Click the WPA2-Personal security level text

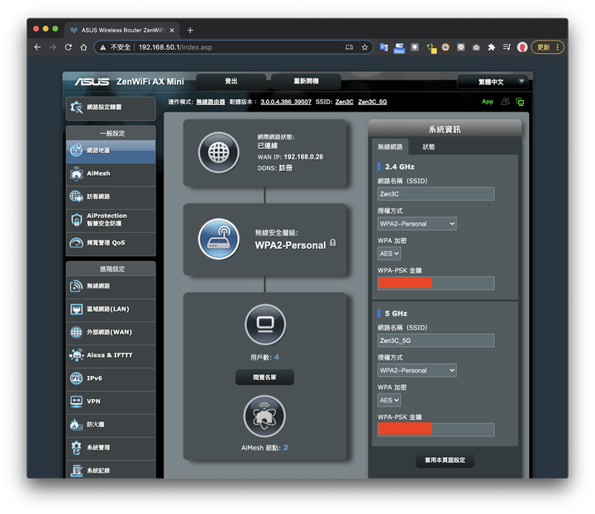290,245
